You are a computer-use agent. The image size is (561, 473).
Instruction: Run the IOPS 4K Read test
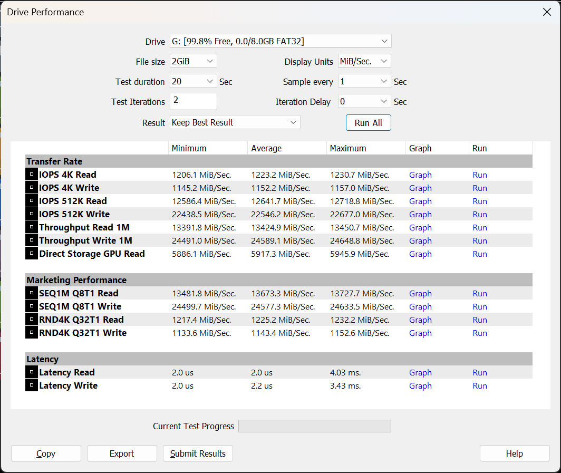(x=480, y=175)
